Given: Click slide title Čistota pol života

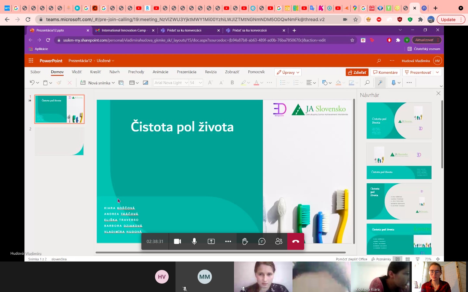Looking at the screenshot, I should tap(182, 127).
